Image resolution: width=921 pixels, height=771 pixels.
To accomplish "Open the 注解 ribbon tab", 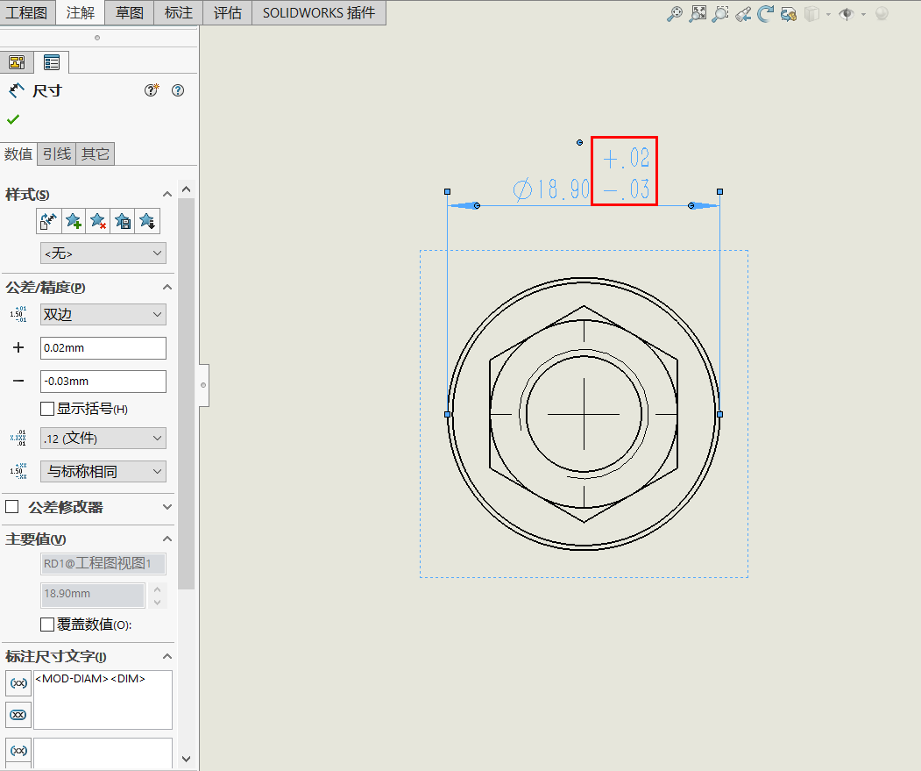I will point(81,12).
